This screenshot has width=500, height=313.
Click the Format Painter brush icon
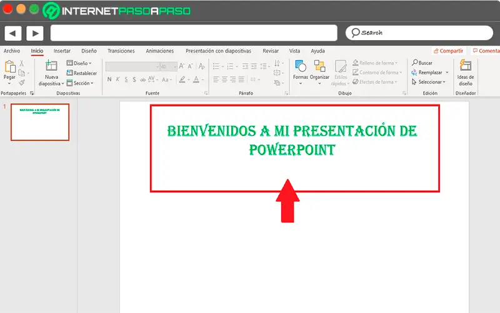(x=21, y=83)
